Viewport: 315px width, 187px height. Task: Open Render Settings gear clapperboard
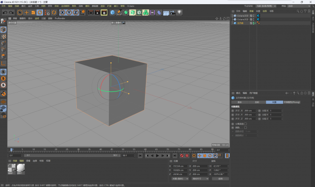tap(104, 12)
